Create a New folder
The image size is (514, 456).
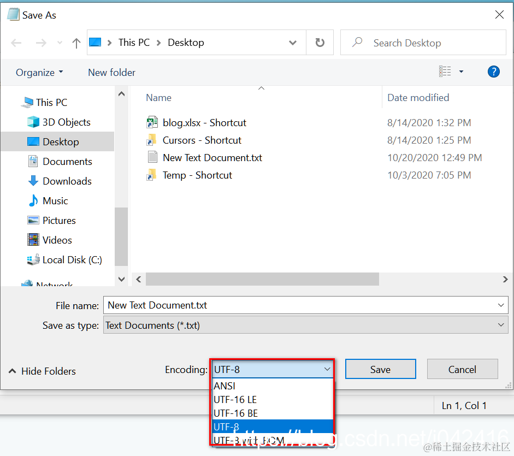[x=111, y=73]
